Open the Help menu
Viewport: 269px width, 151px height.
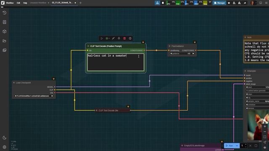click(25, 3)
